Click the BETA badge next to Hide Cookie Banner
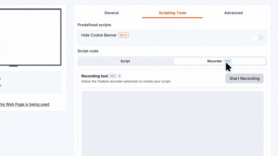 tap(123, 35)
